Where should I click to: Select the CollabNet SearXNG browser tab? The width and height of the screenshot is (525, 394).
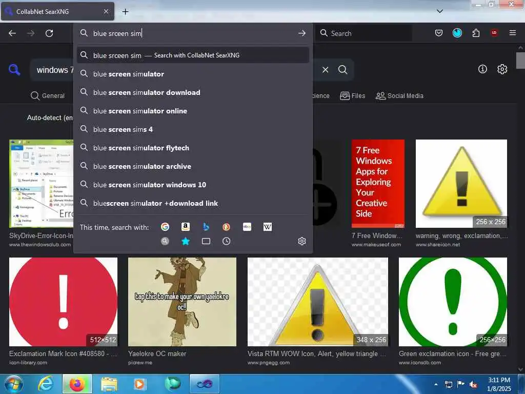57,11
